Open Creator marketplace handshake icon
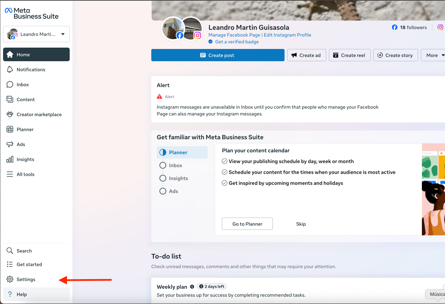This screenshot has width=445, height=304. click(x=10, y=114)
